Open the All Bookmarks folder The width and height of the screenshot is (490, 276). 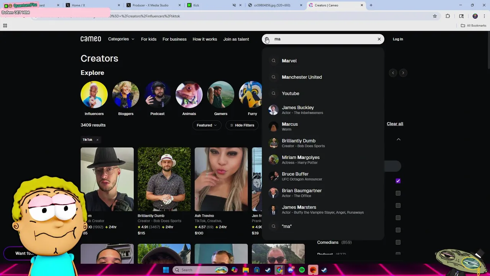473,26
